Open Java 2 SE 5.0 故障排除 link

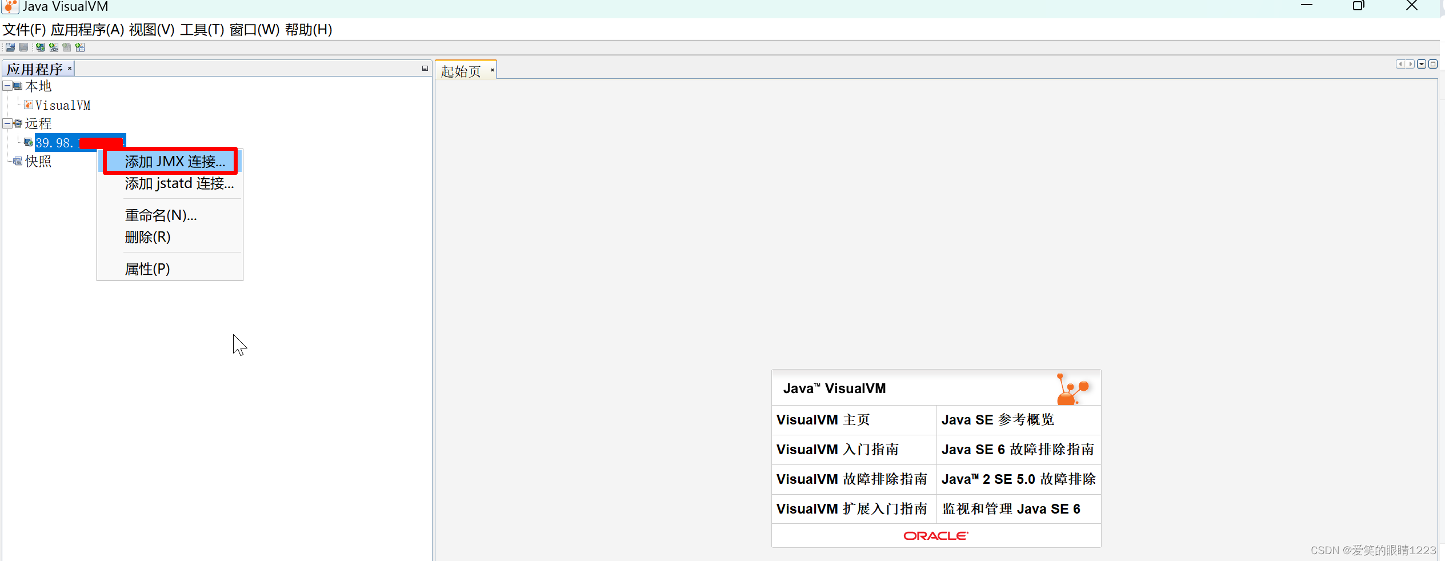tap(1018, 479)
